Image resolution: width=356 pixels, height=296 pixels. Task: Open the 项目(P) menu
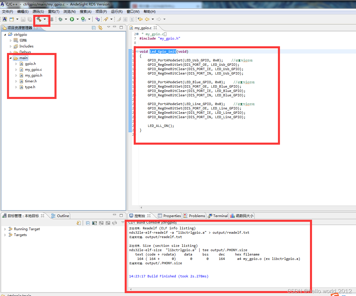point(101,12)
